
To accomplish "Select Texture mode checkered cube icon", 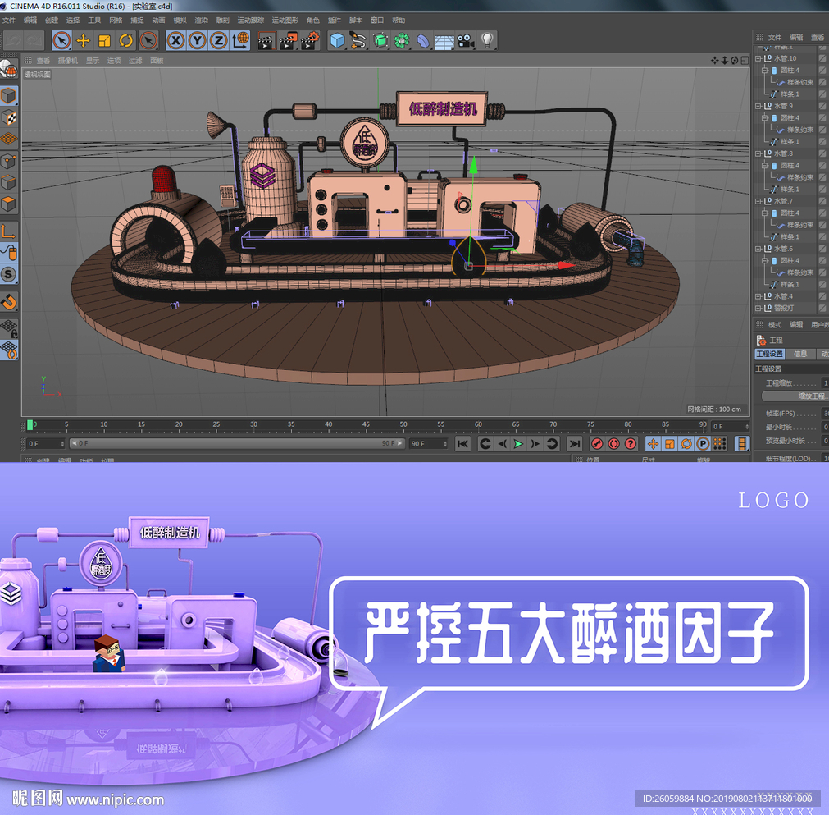I will pyautogui.click(x=9, y=117).
